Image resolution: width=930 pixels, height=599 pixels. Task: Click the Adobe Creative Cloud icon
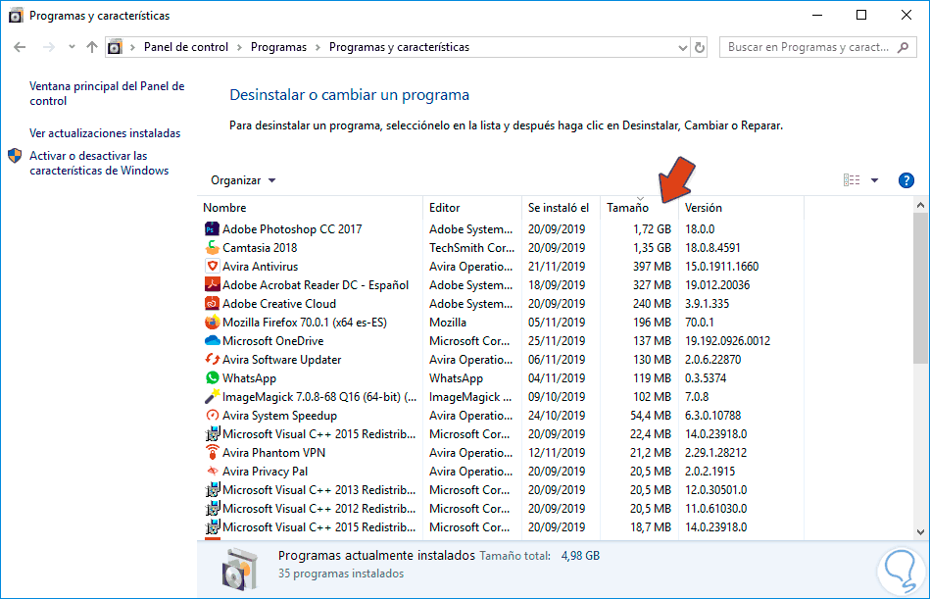click(x=212, y=304)
